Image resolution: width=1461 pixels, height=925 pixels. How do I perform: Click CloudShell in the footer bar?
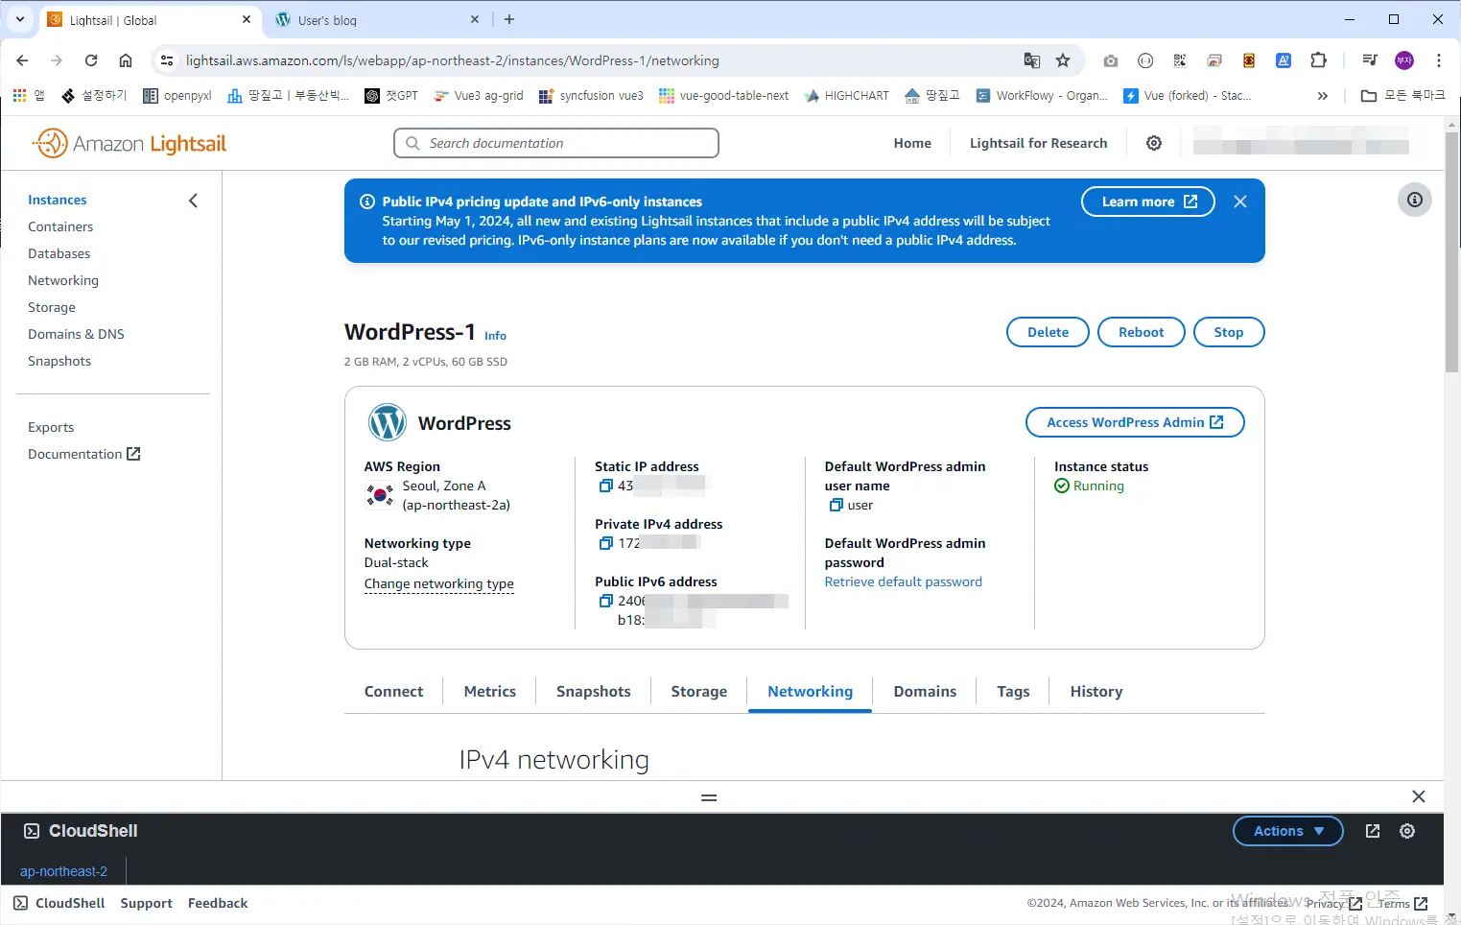(59, 903)
